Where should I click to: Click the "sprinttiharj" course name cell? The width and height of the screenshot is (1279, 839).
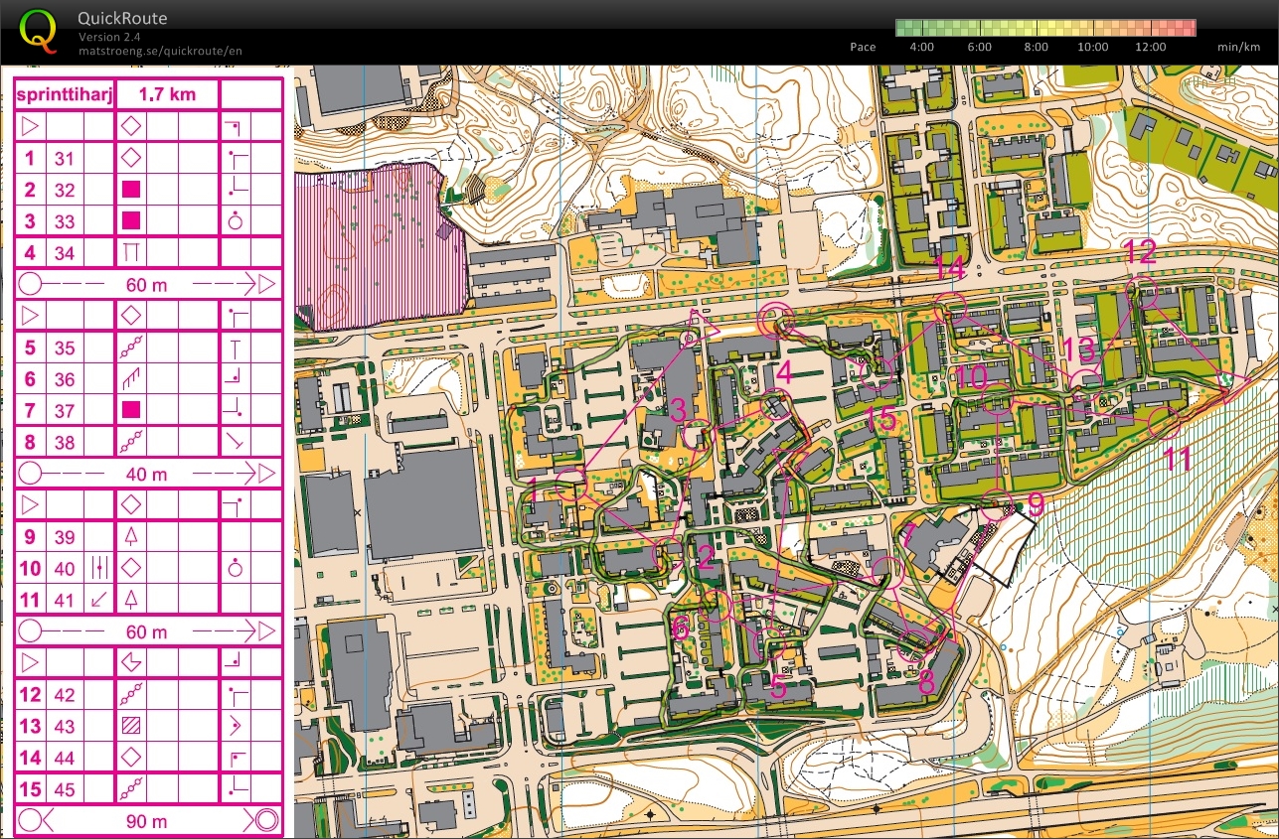click(65, 94)
